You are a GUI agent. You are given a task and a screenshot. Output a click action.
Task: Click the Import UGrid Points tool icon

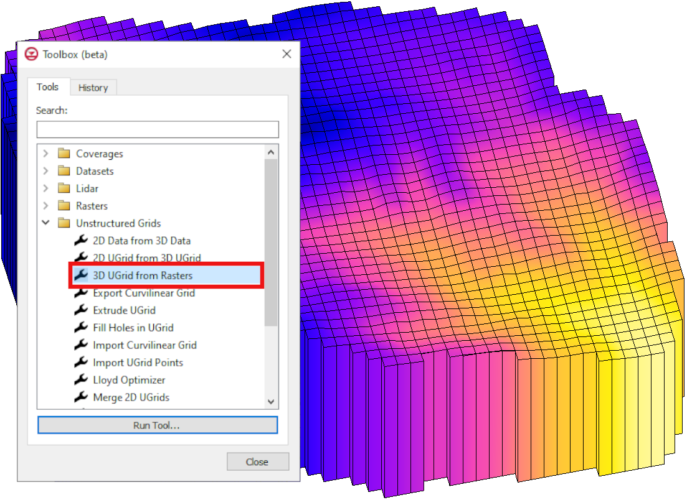coord(80,363)
